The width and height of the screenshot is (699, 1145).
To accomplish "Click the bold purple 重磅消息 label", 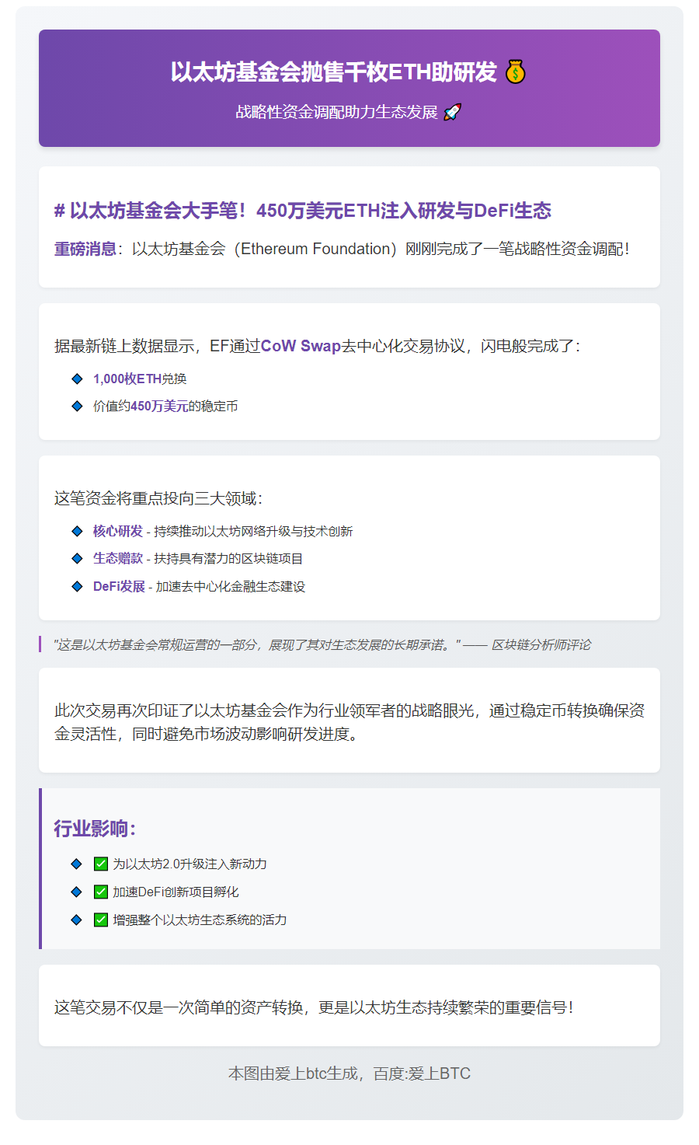I will point(85,249).
